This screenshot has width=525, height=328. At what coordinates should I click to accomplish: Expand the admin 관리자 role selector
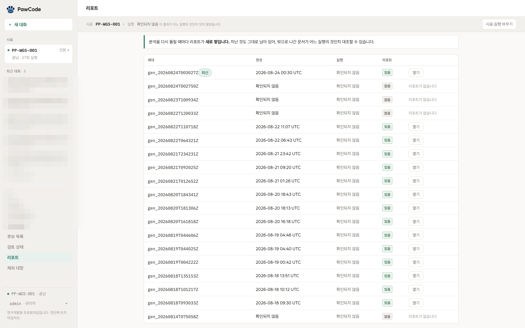[38, 303]
